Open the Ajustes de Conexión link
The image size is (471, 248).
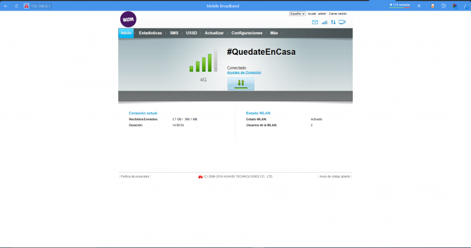[x=244, y=72]
